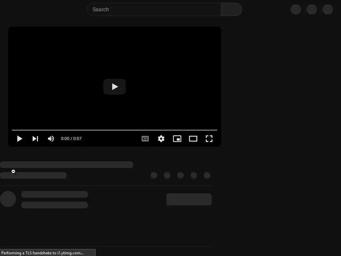The height and width of the screenshot is (256, 341).
Task: Skip to the next video
Action: [x=35, y=139]
